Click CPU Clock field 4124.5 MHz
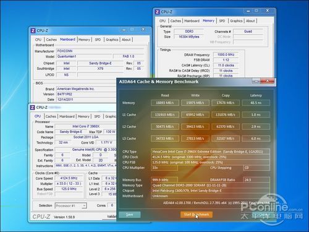Screen dimensions: 309x232 pyautogui.click(x=210, y=157)
